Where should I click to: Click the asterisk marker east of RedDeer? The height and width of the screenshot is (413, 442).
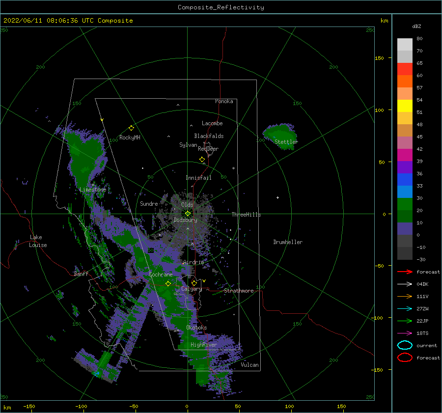(x=233, y=168)
